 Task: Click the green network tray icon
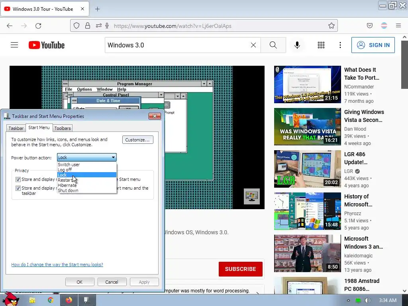click(x=358, y=300)
